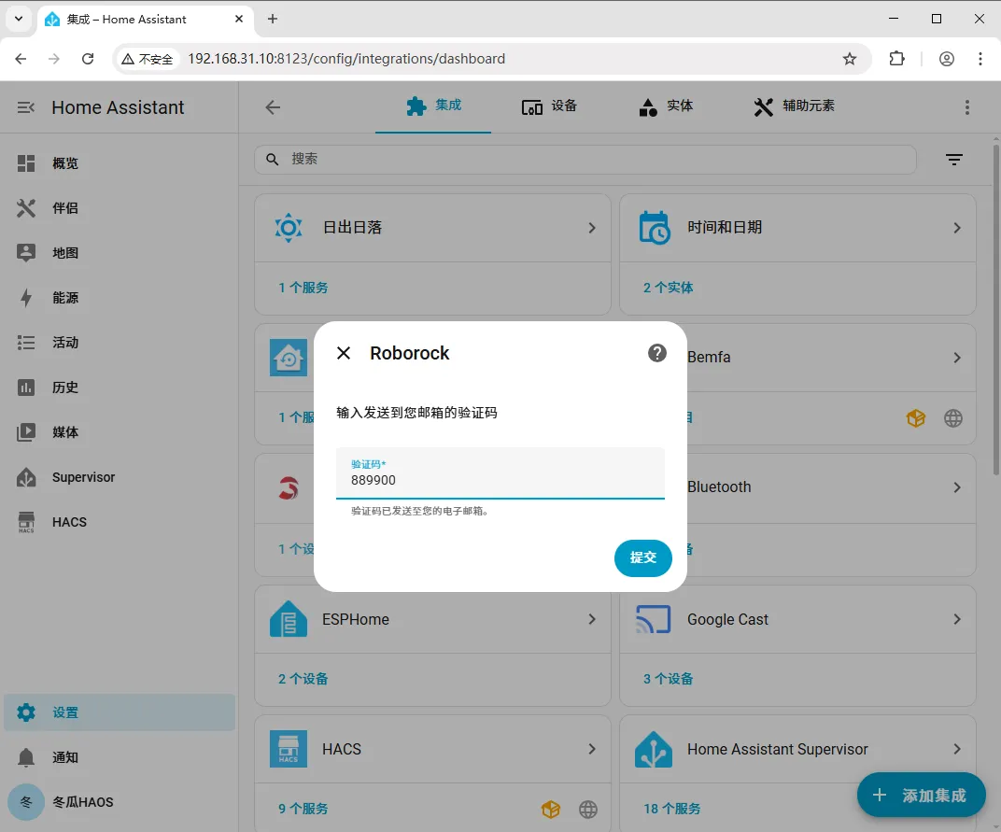Switch to the 辅助元素 helpers tab

point(794,106)
